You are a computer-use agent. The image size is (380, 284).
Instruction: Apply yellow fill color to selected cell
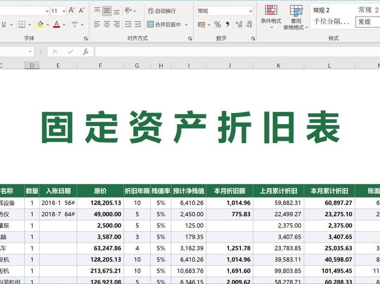pyautogui.click(x=40, y=24)
